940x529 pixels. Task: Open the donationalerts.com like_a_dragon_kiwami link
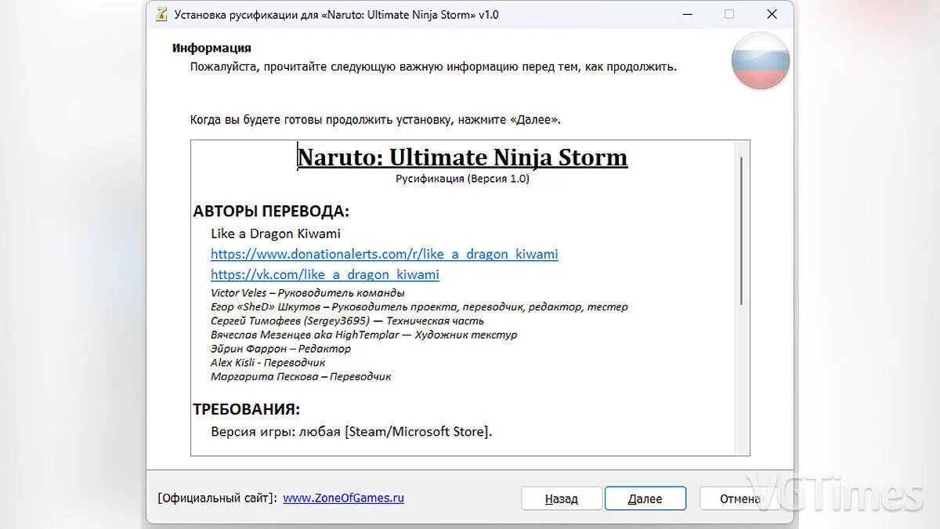click(385, 254)
